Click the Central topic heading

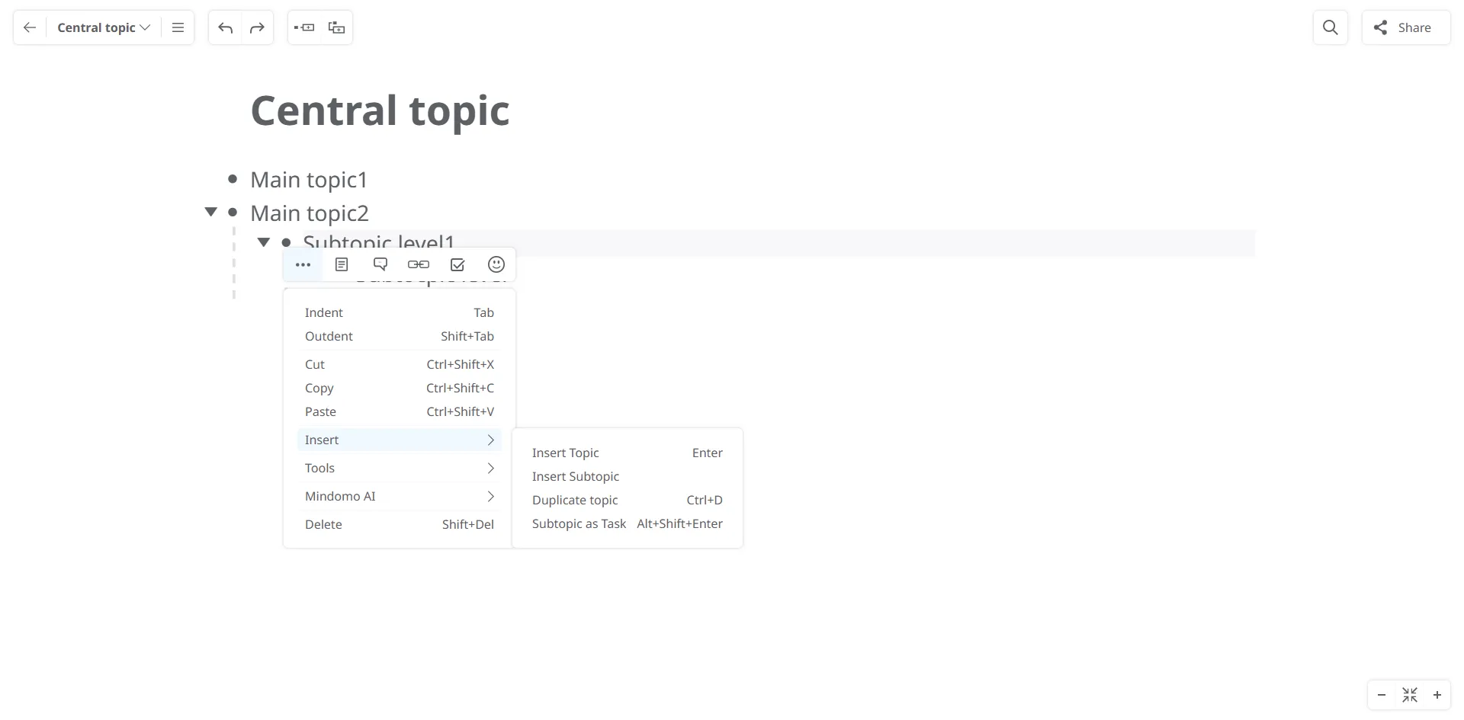(380, 110)
